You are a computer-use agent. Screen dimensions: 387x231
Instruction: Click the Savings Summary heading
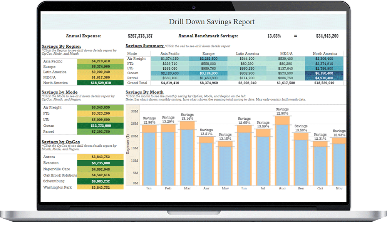[x=145, y=46]
